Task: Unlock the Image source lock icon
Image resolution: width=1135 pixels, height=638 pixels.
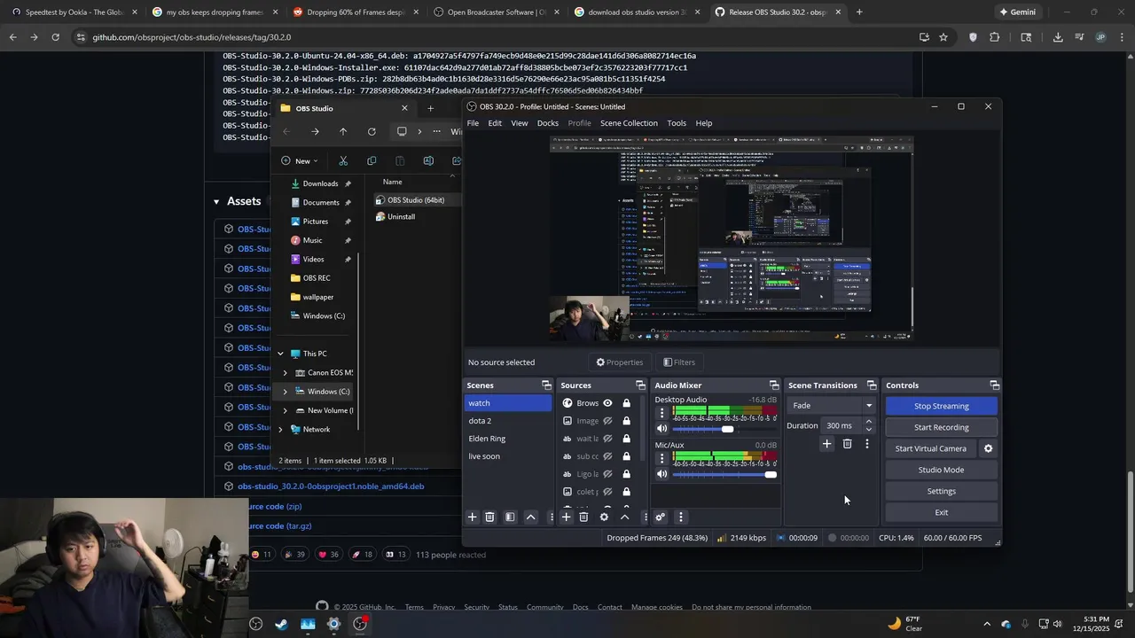Action: click(x=626, y=421)
